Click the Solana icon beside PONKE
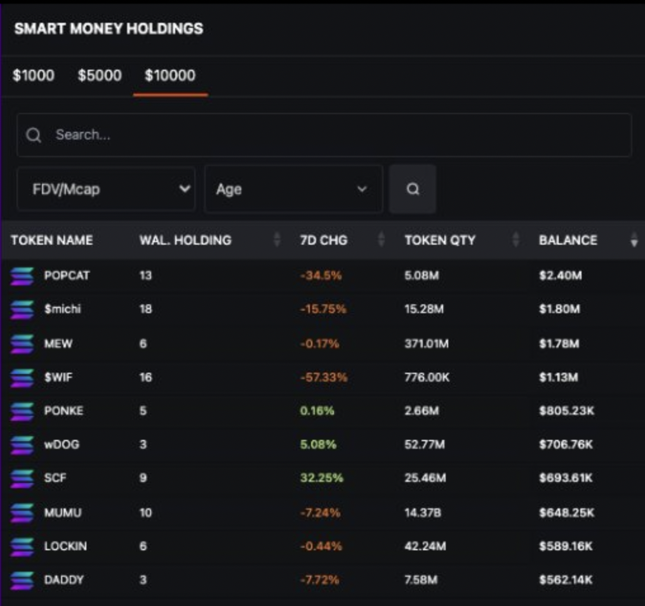 [22, 411]
